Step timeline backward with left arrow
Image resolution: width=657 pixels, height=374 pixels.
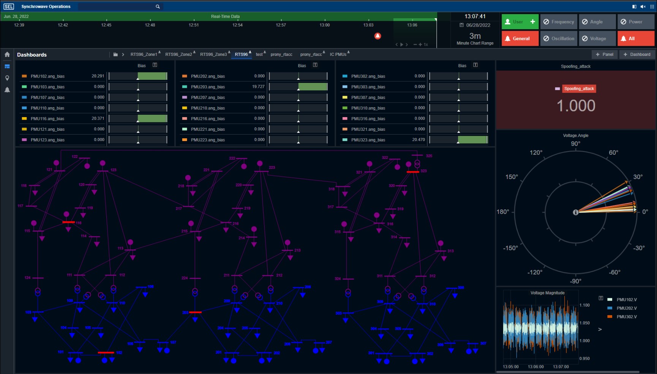point(397,44)
